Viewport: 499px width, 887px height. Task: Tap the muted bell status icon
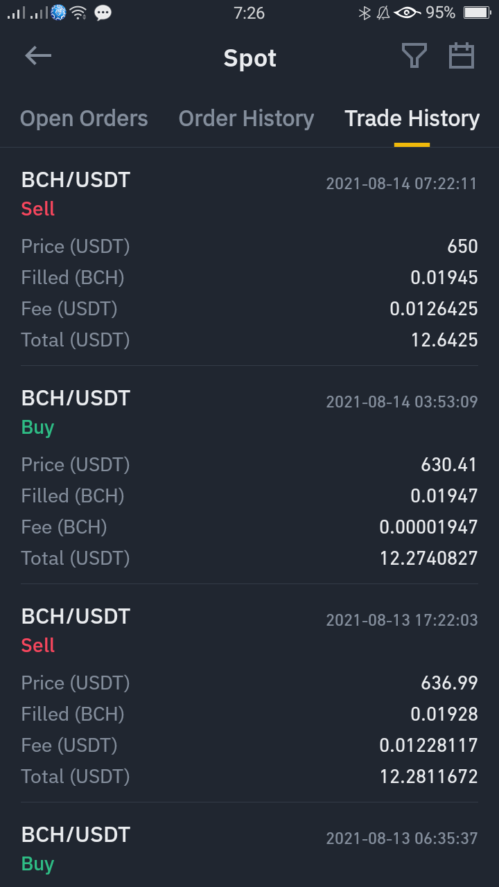pyautogui.click(x=383, y=12)
